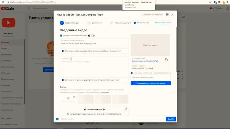Image resolution: width=230 pixels, height=129 pixels.
Task: Click the blue preview in search results button
Action: tap(151, 83)
